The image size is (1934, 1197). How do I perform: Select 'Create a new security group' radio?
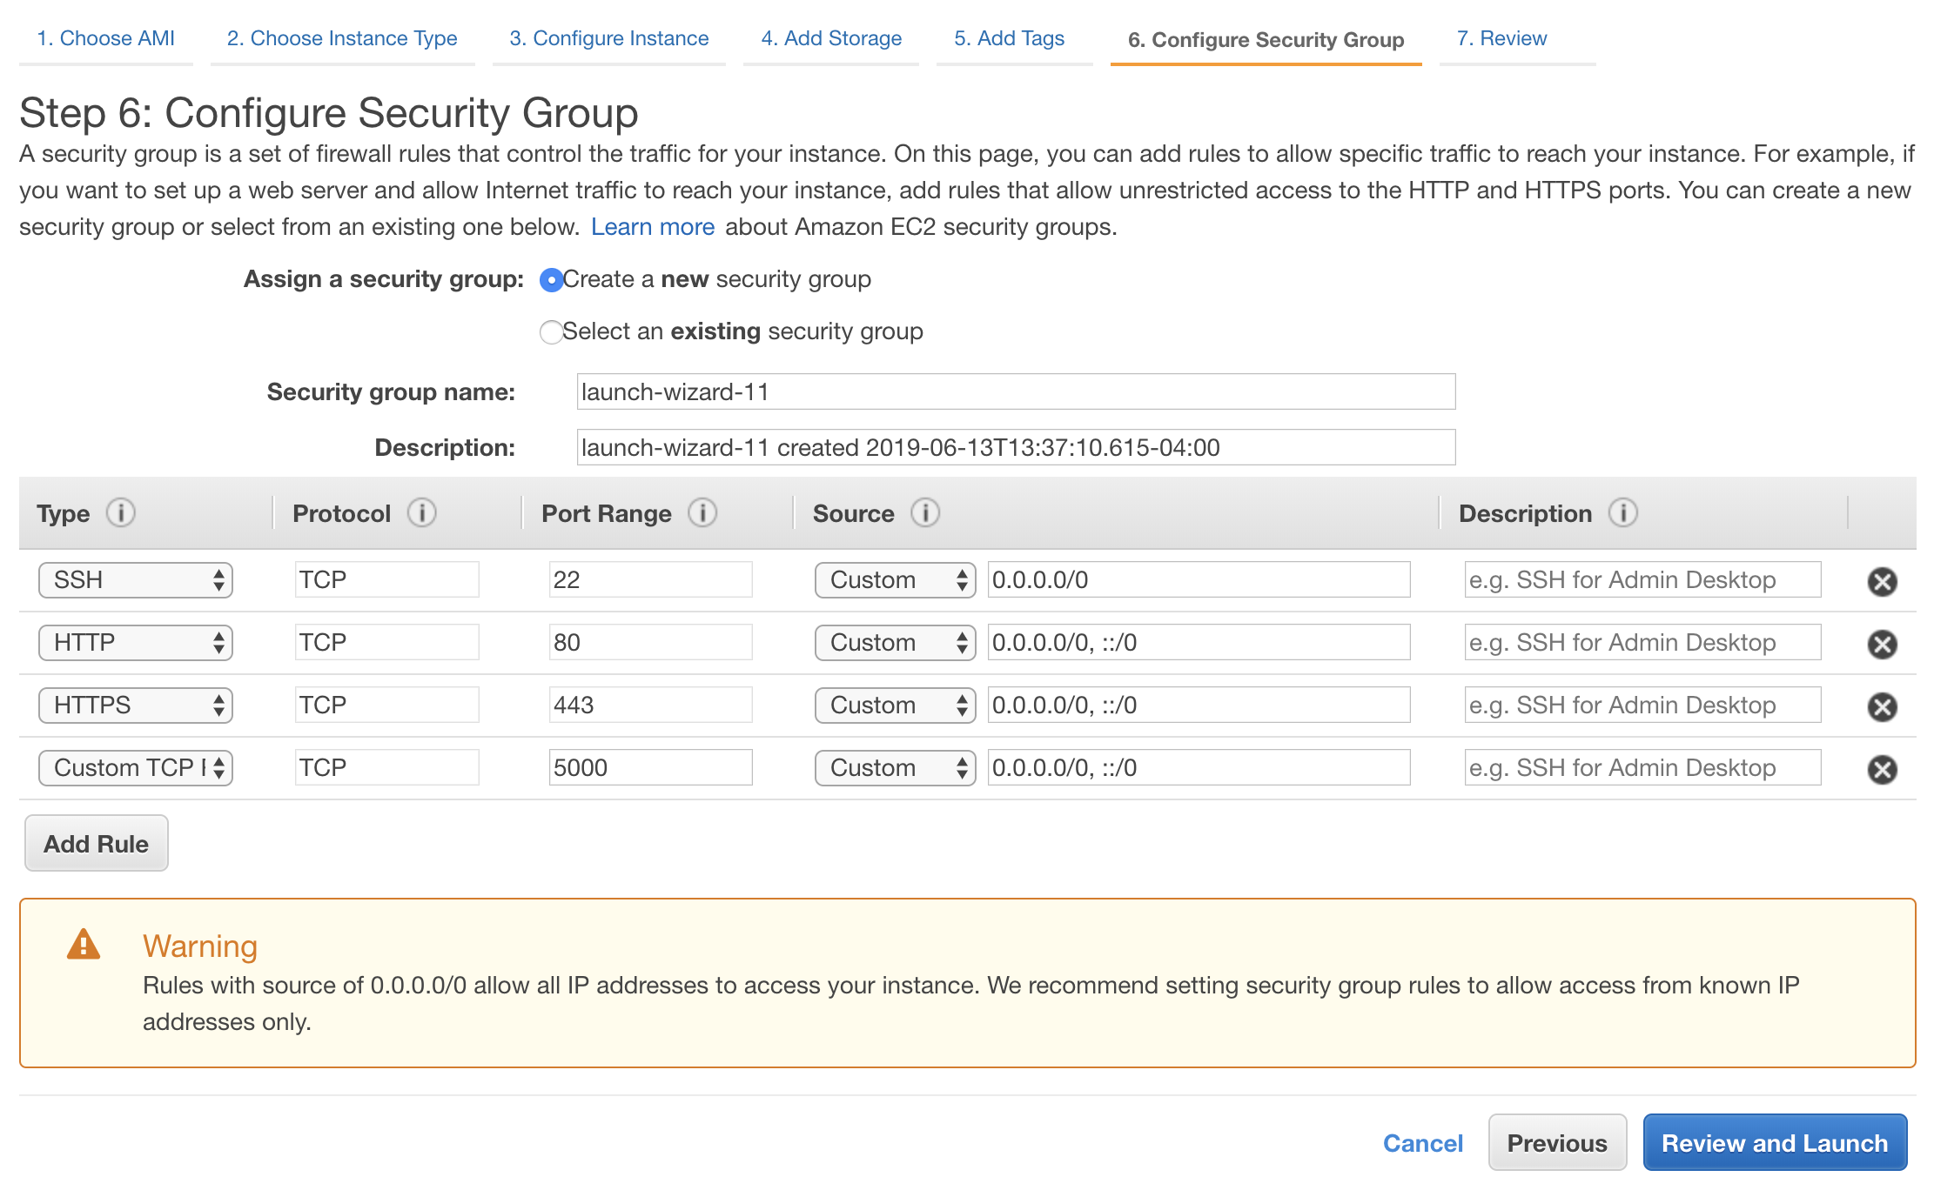tap(552, 280)
